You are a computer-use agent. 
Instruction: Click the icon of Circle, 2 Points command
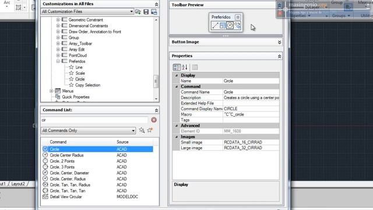[x=45, y=161]
